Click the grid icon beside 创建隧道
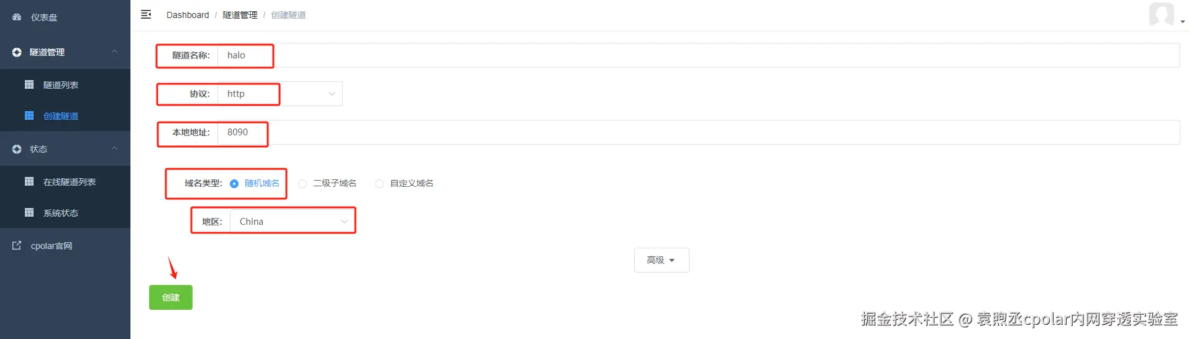This screenshot has width=1189, height=339. (29, 115)
